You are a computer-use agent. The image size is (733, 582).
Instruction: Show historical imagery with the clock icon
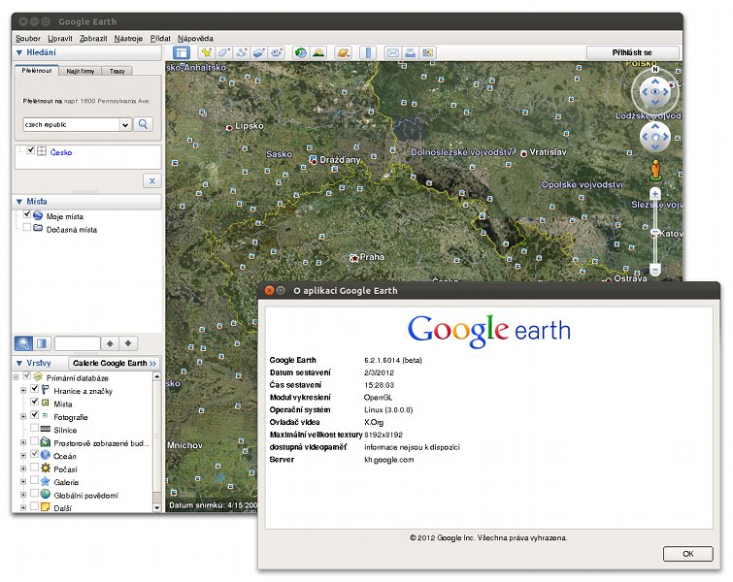point(301,52)
